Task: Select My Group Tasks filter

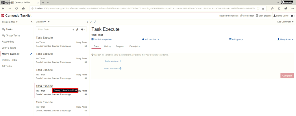Action: (x=11, y=35)
